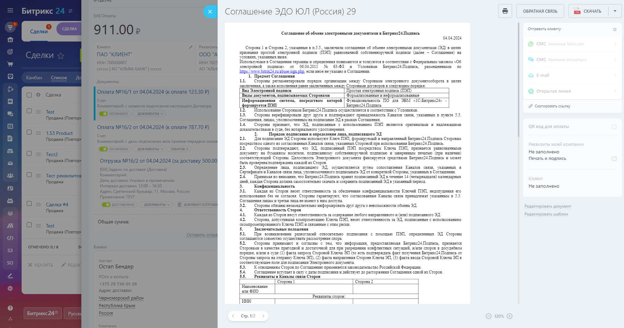Screen dimensions: 624x328
Task: Open Оплата №16/1 от 04.04.2024 link
Action: (x=153, y=92)
